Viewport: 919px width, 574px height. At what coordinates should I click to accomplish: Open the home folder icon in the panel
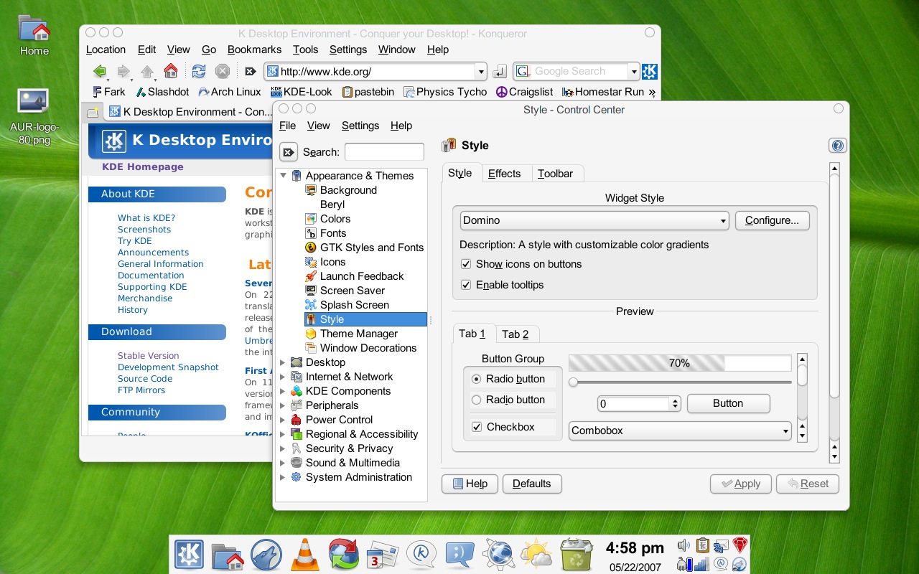tap(228, 555)
